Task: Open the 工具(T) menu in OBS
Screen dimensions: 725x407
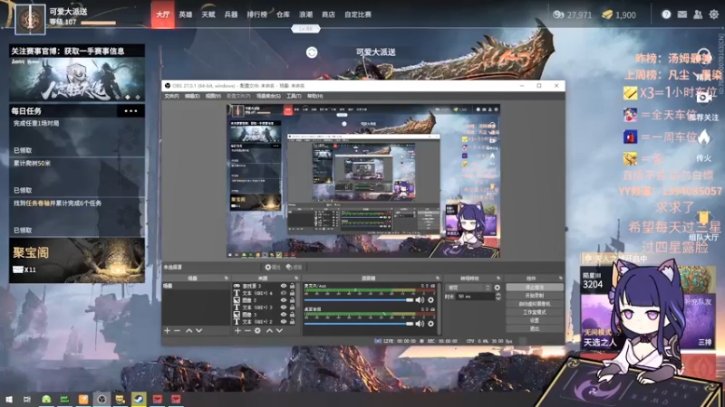Action: [294, 96]
